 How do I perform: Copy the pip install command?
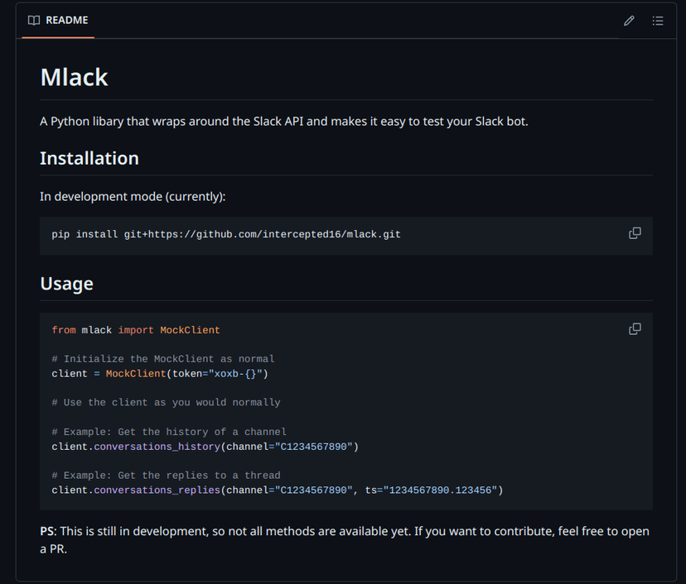click(x=635, y=233)
